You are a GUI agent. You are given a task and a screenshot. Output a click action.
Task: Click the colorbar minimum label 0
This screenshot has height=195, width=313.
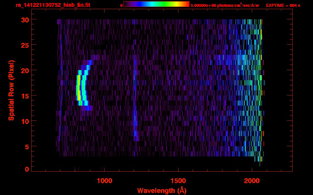pyautogui.click(x=122, y=5)
